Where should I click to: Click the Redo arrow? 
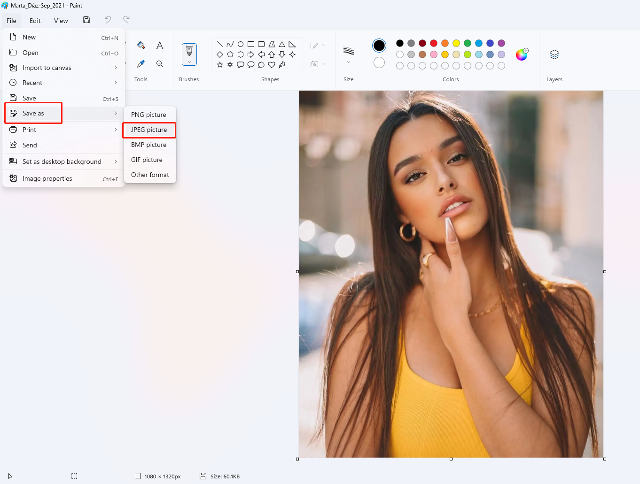coord(126,20)
